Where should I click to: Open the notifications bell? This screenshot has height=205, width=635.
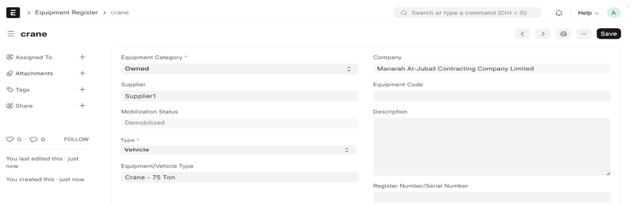559,13
